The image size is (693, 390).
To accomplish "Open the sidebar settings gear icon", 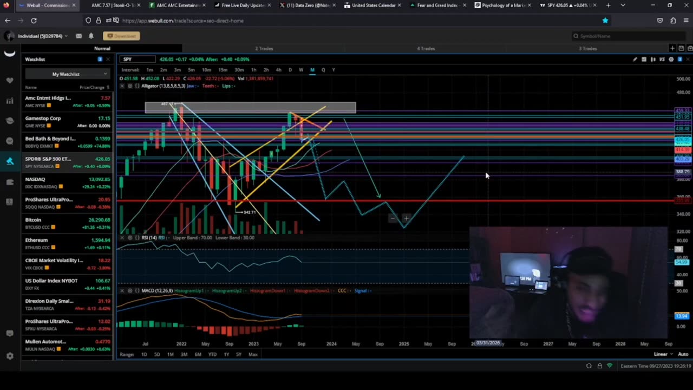I will pos(10,356).
